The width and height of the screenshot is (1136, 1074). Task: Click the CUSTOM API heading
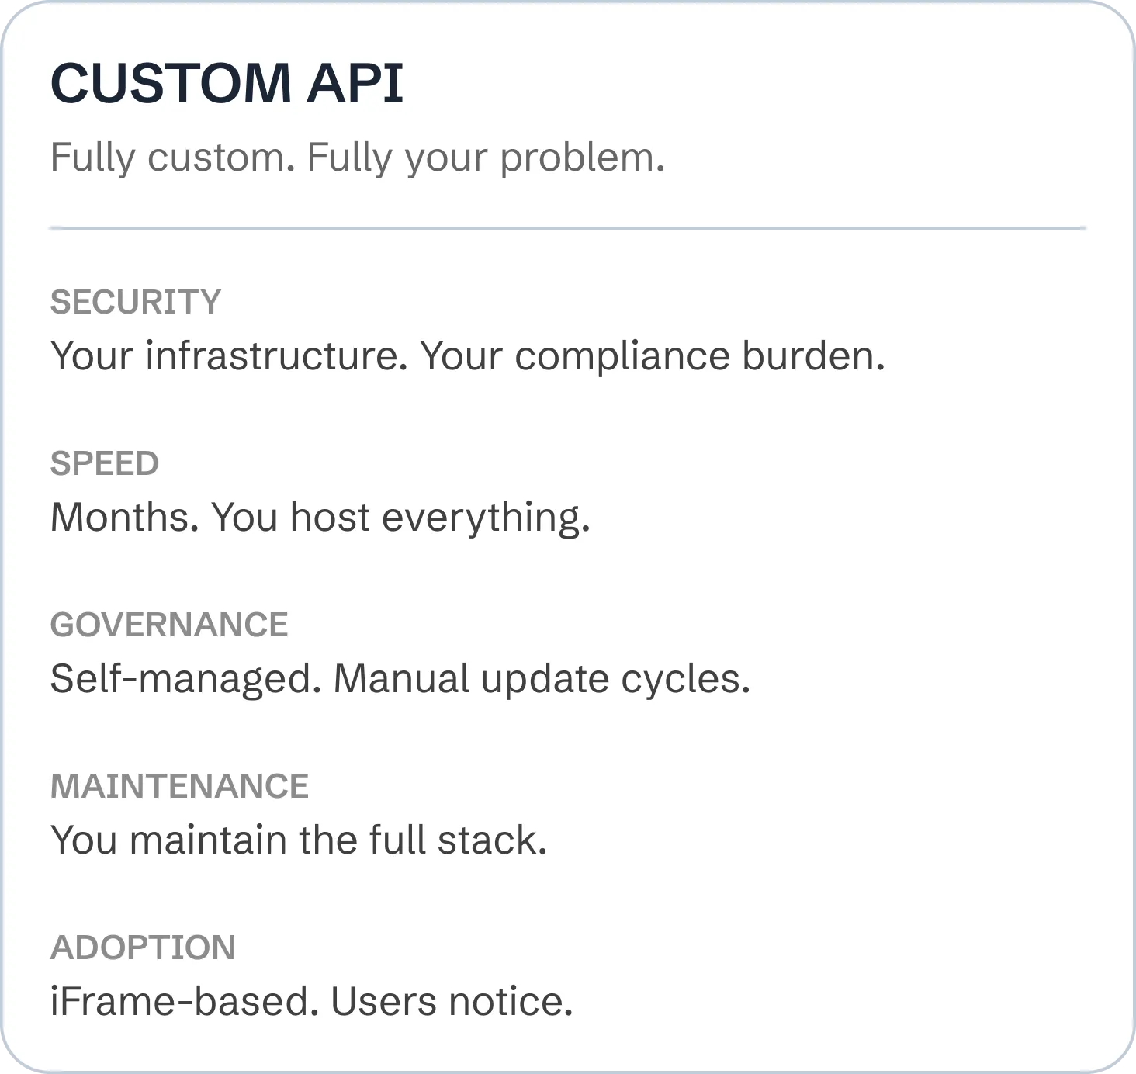coord(227,83)
